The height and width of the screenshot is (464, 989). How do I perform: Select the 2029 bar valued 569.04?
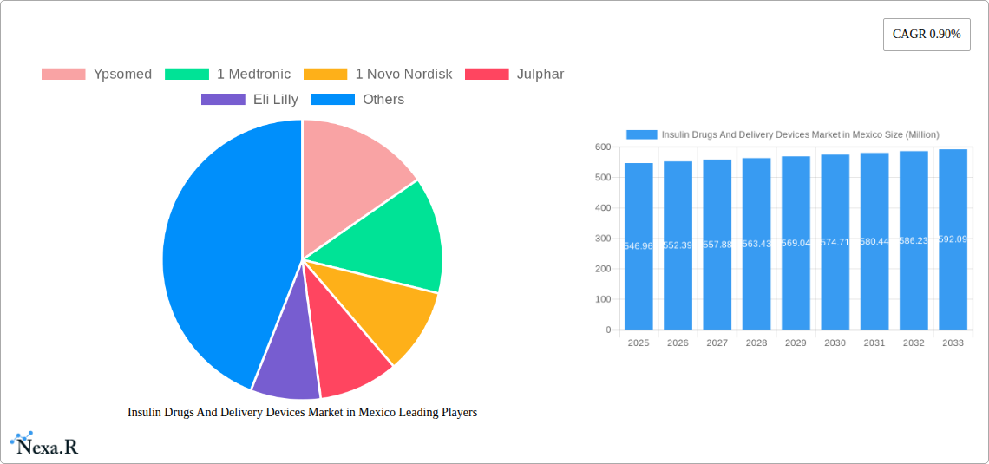pos(796,243)
